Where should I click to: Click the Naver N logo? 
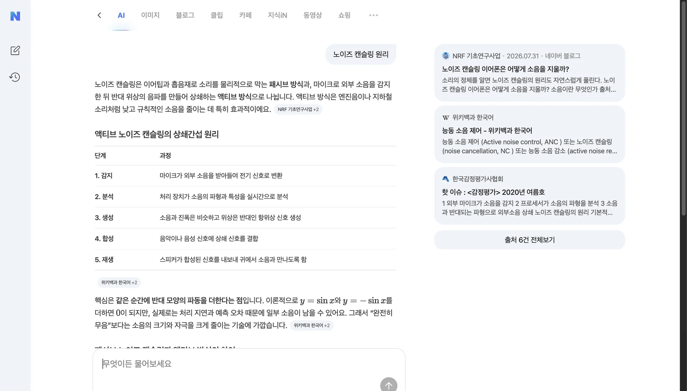pos(15,16)
